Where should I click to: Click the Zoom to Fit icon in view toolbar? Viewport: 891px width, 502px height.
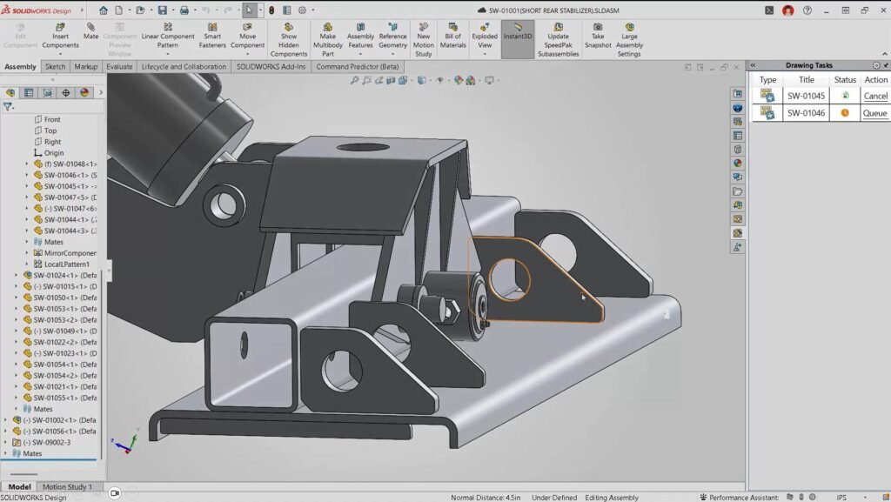point(354,81)
